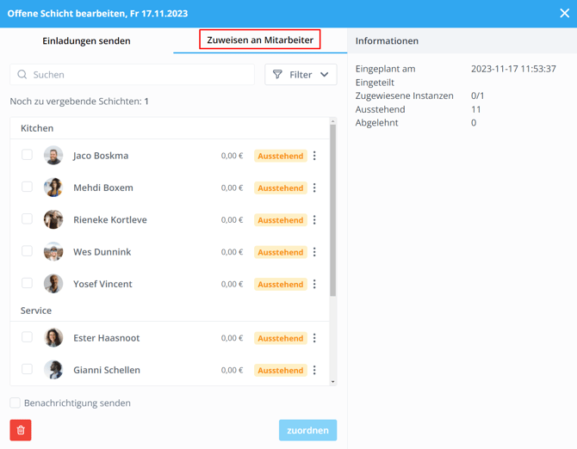Open three-dot menu for Rieneke Kortleve
This screenshot has width=577, height=449.
(314, 220)
